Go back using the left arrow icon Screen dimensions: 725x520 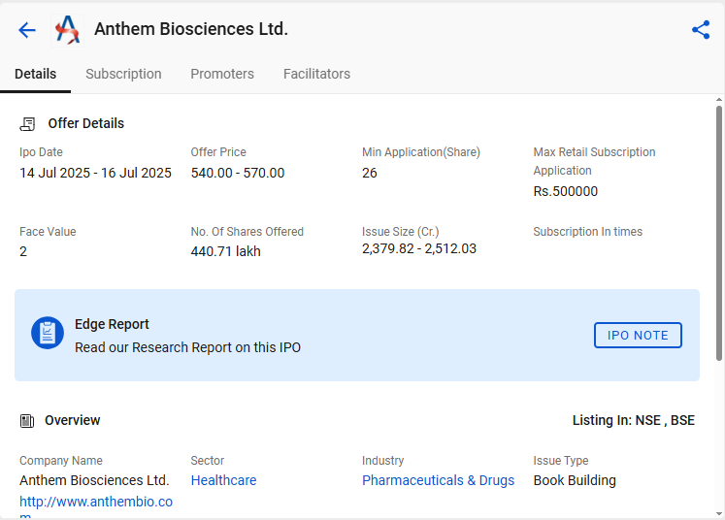pyautogui.click(x=27, y=30)
